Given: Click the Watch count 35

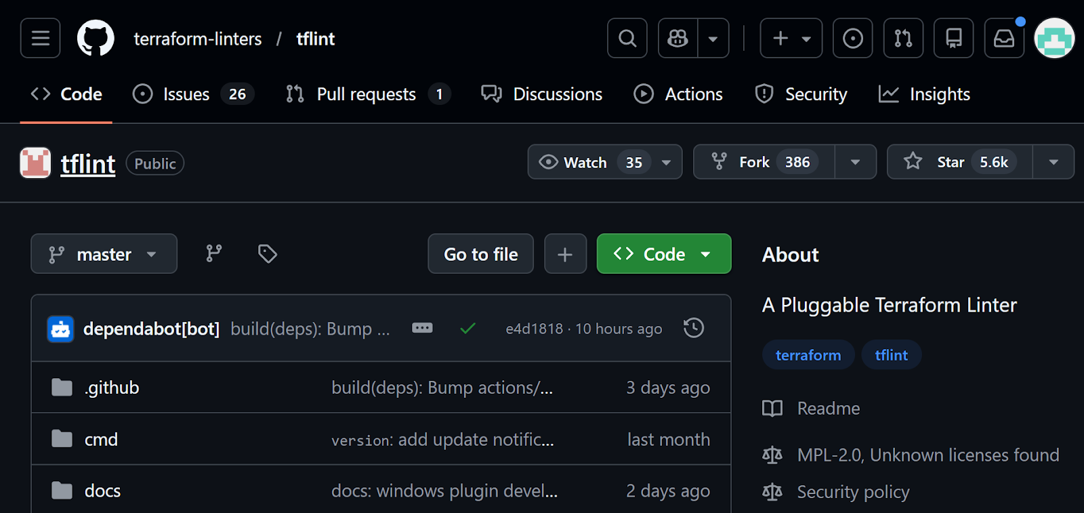Looking at the screenshot, I should 634,162.
